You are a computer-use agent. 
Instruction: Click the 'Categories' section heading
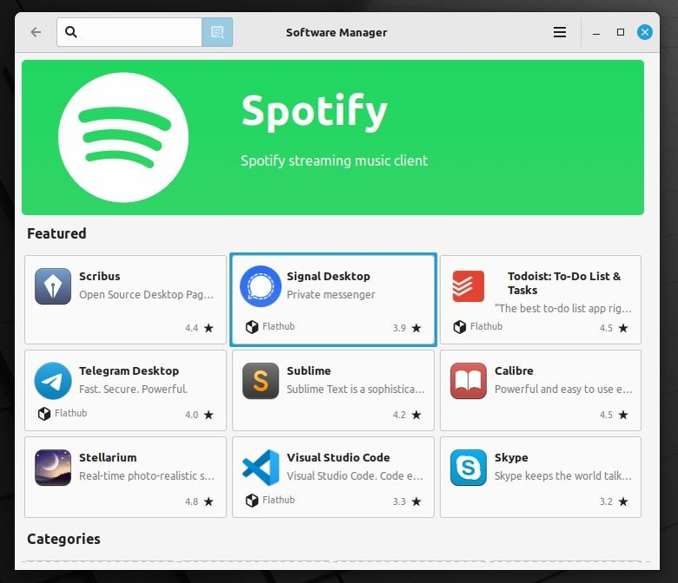point(63,539)
